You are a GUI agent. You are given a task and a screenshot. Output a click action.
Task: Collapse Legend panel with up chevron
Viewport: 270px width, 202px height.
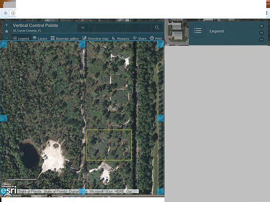(x=262, y=33)
